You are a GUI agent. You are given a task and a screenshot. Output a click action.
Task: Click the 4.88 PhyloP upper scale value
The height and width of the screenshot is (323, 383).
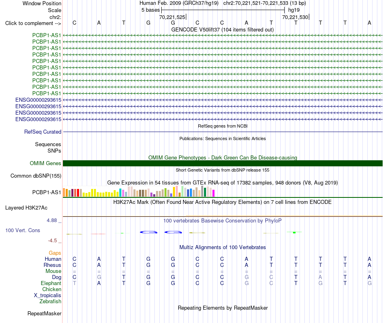coord(52,220)
